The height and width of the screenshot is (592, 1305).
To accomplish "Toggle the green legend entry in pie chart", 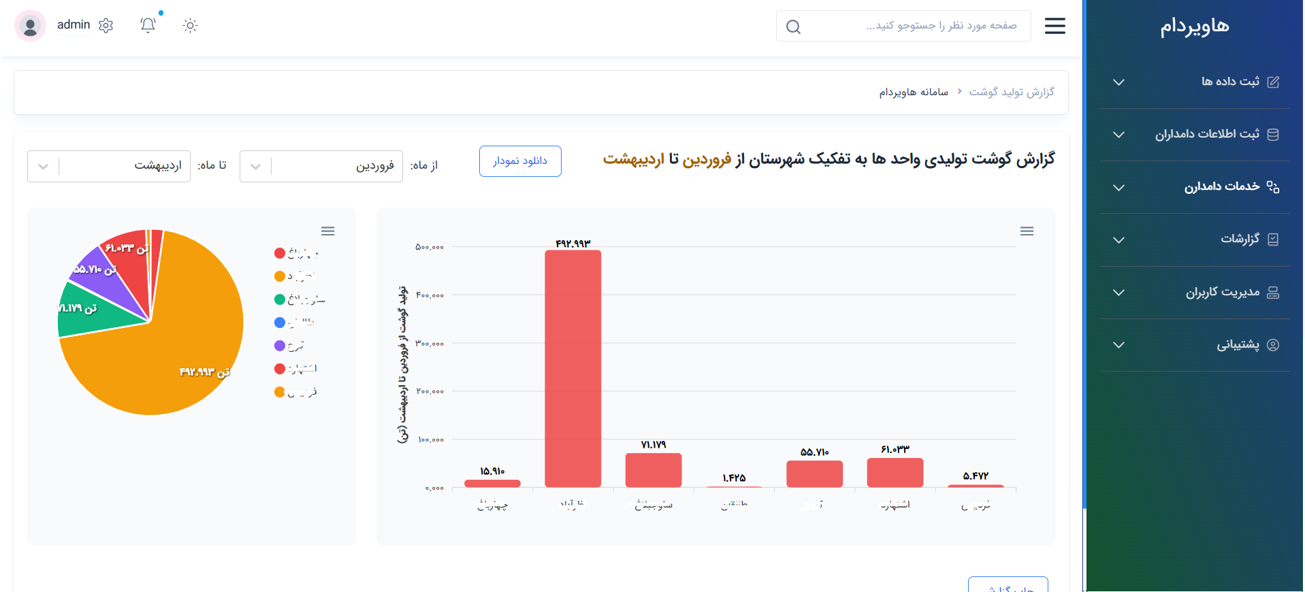I will 280,299.
